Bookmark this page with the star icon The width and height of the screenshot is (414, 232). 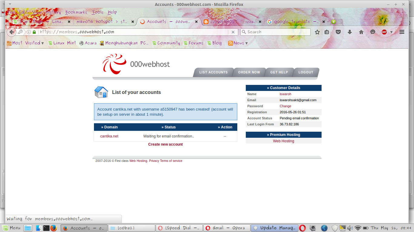coord(317,32)
